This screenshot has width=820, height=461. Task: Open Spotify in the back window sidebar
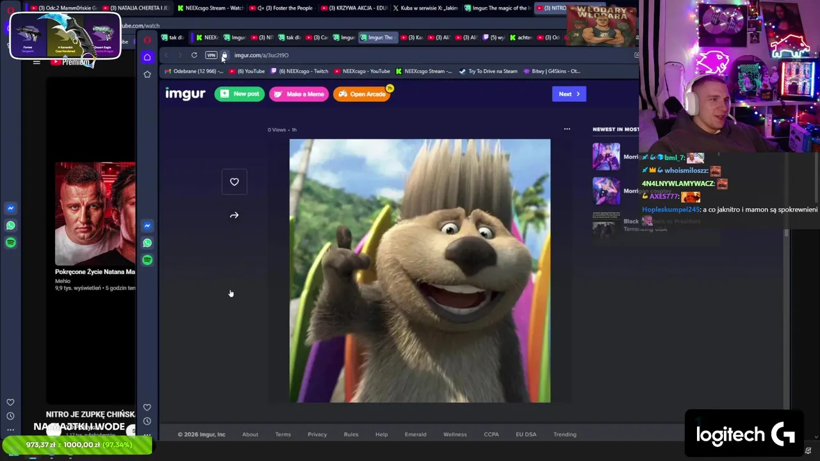[10, 243]
